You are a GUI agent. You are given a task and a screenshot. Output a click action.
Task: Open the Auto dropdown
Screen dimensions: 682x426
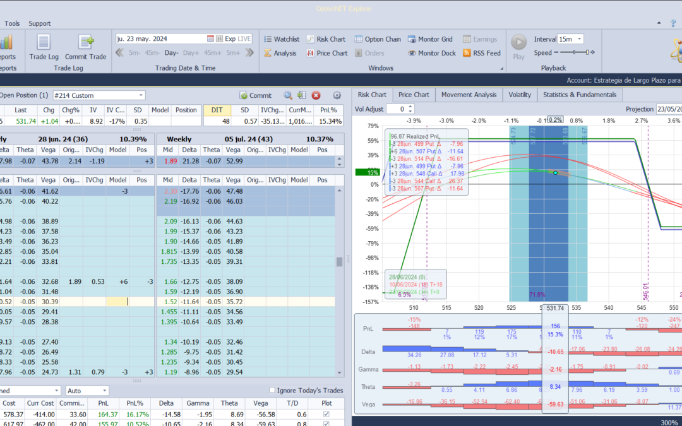point(104,391)
